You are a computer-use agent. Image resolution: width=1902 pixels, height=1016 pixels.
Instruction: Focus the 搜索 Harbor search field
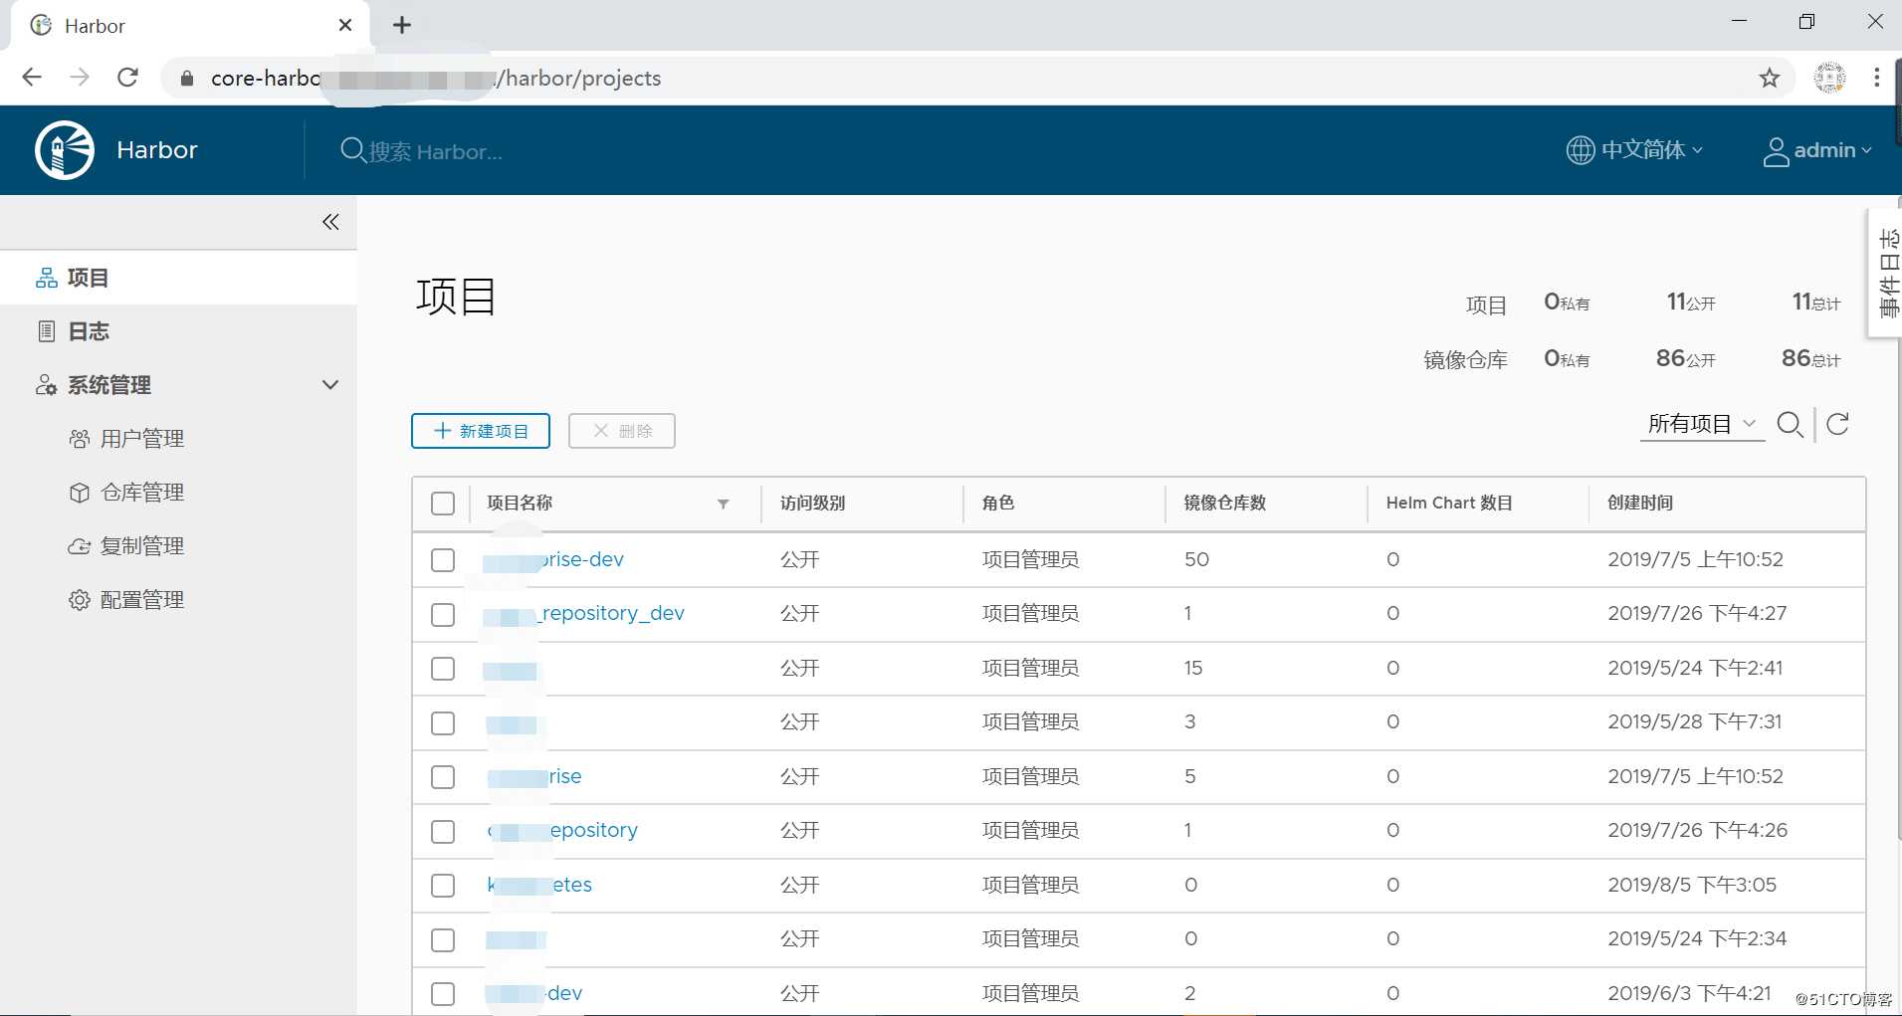pos(435,151)
